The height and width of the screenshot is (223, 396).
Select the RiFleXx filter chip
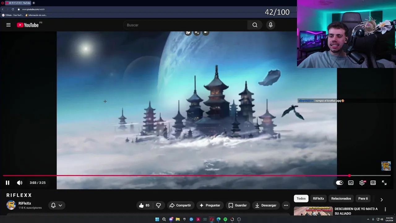[318, 199]
